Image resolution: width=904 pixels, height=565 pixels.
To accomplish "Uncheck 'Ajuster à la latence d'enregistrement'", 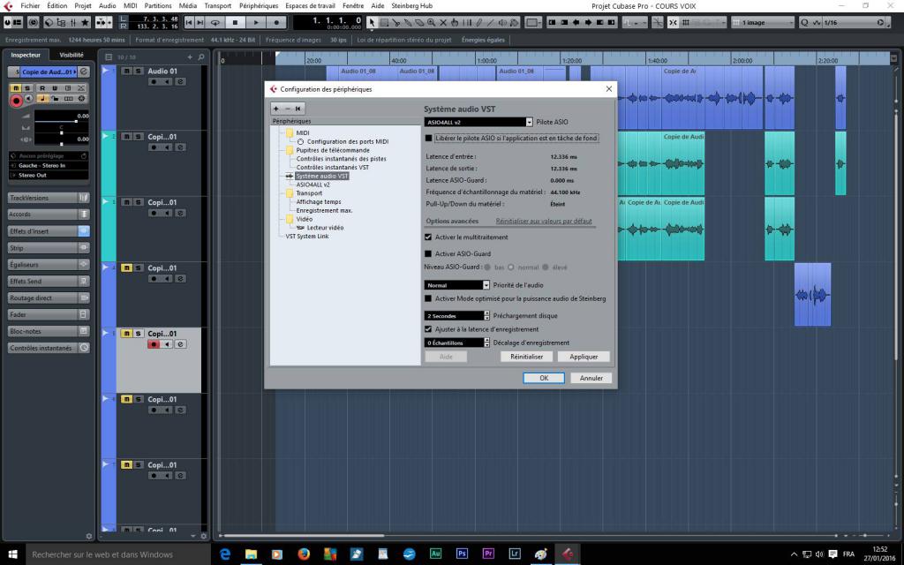I will [428, 329].
